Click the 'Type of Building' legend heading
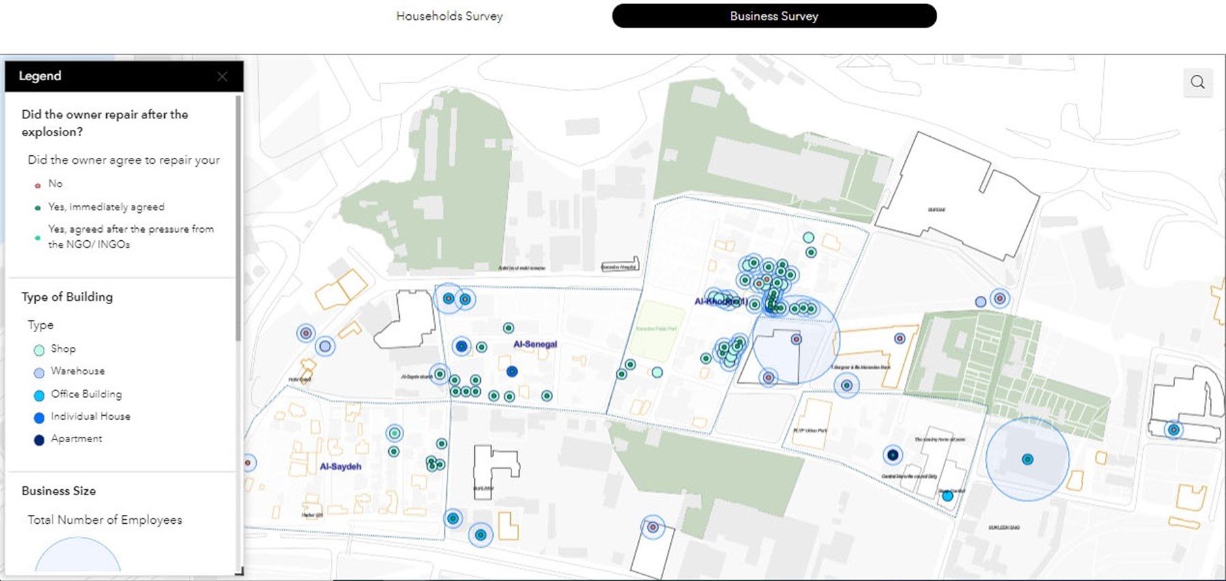 tap(67, 297)
